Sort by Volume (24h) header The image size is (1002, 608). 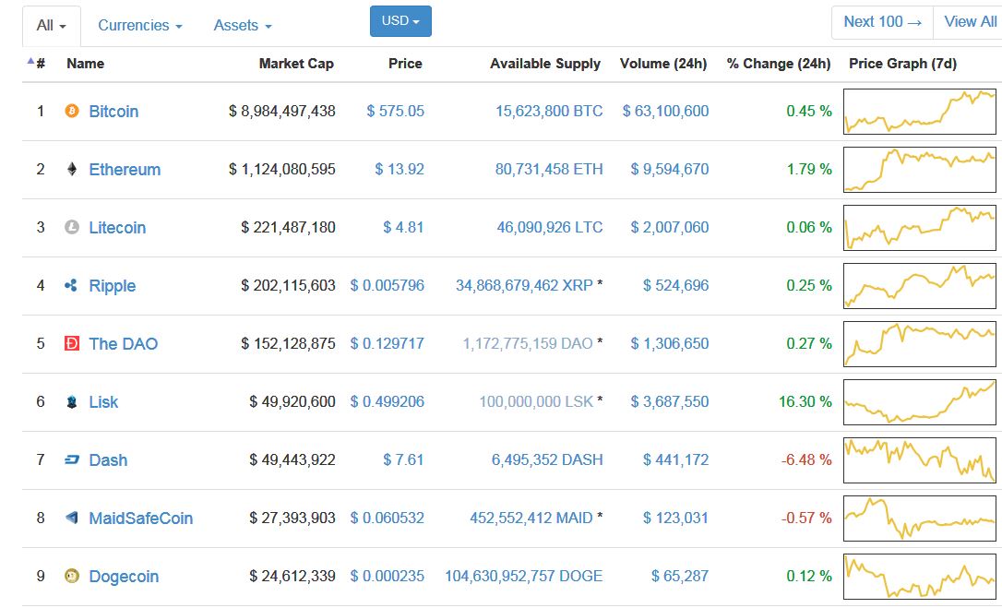(x=663, y=64)
